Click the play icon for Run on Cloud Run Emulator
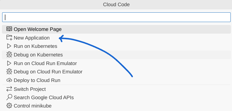 (x=9, y=63)
